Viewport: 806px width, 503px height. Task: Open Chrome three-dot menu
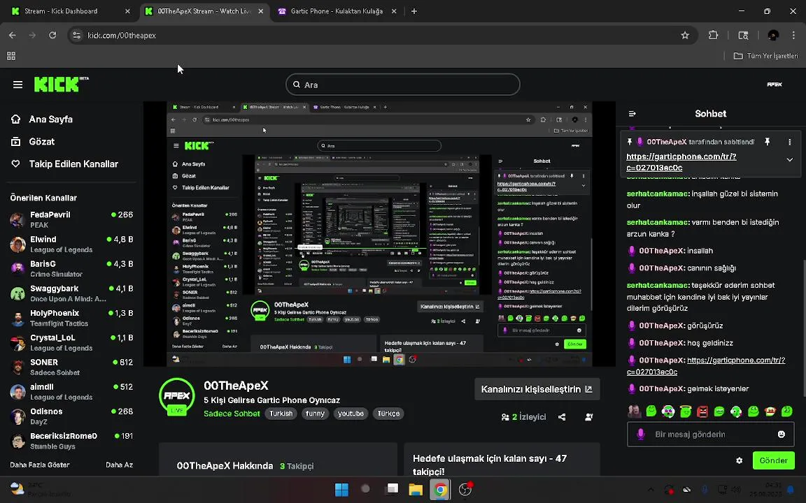(793, 36)
